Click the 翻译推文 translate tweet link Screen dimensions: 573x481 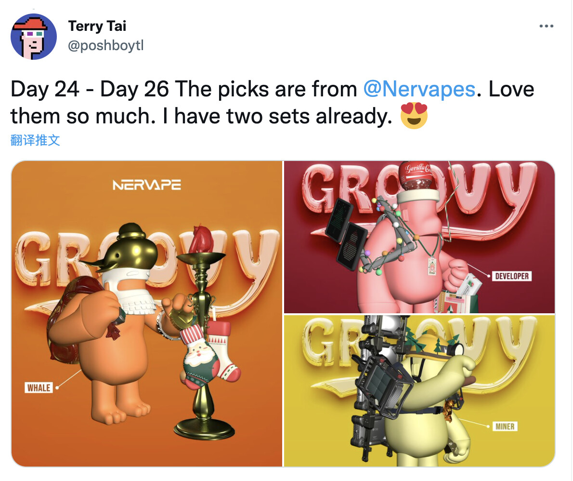pos(35,140)
